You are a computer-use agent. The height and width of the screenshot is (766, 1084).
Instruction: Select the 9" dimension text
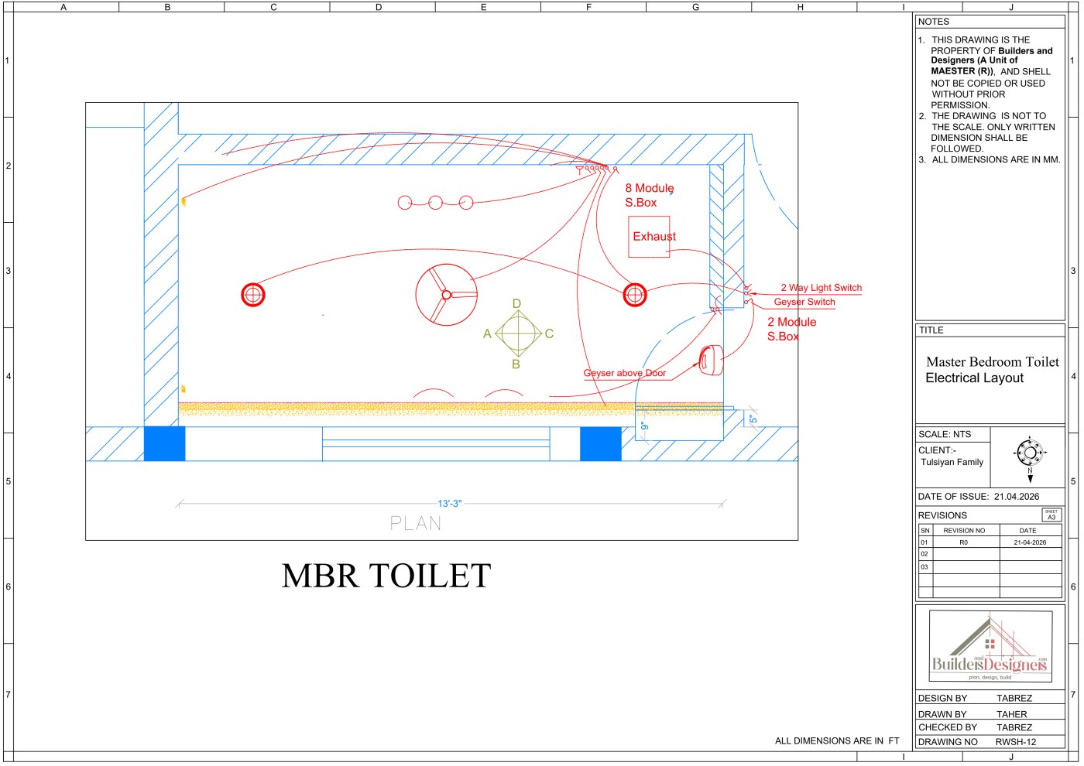pos(643,426)
